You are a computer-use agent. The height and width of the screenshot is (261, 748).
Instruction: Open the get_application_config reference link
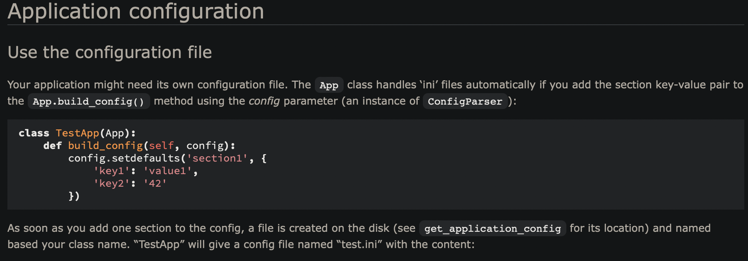click(492, 229)
